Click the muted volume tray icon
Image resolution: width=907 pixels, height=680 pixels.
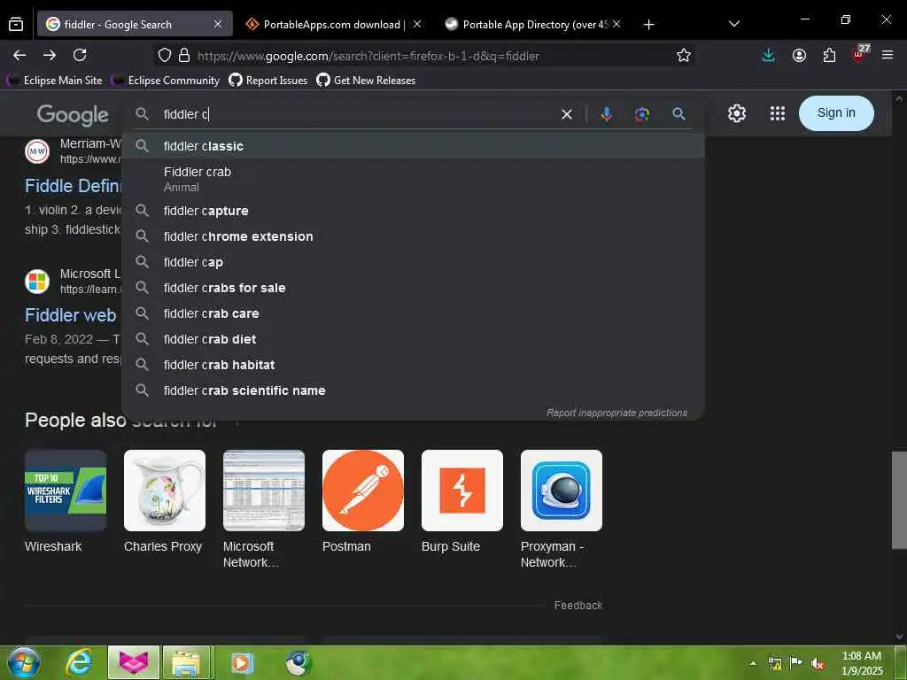817,663
